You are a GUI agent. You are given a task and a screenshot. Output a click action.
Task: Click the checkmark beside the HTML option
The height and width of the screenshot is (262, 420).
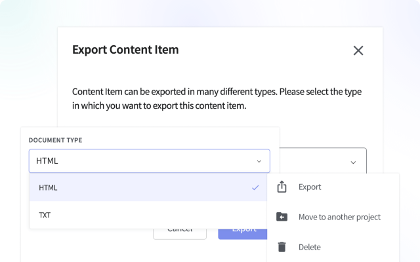point(255,187)
